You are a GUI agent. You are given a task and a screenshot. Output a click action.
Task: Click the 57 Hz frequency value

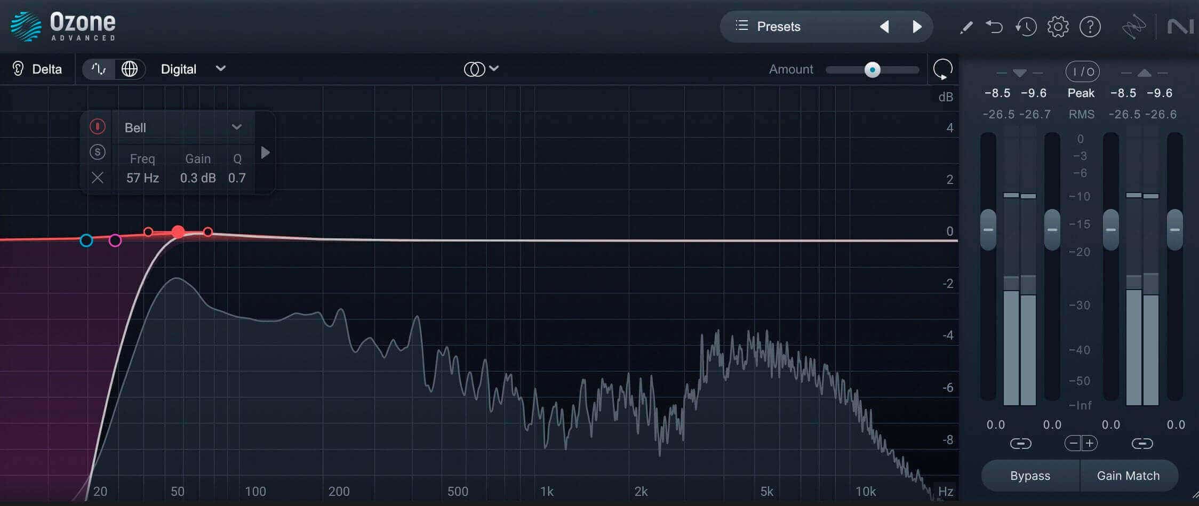[142, 178]
